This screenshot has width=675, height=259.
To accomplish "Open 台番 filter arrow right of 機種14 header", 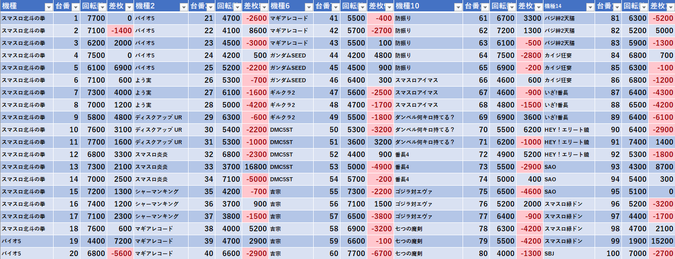I will click(x=616, y=6).
